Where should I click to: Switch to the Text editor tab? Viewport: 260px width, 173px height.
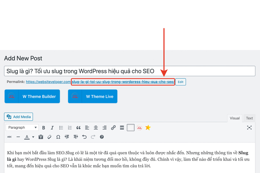click(x=249, y=118)
